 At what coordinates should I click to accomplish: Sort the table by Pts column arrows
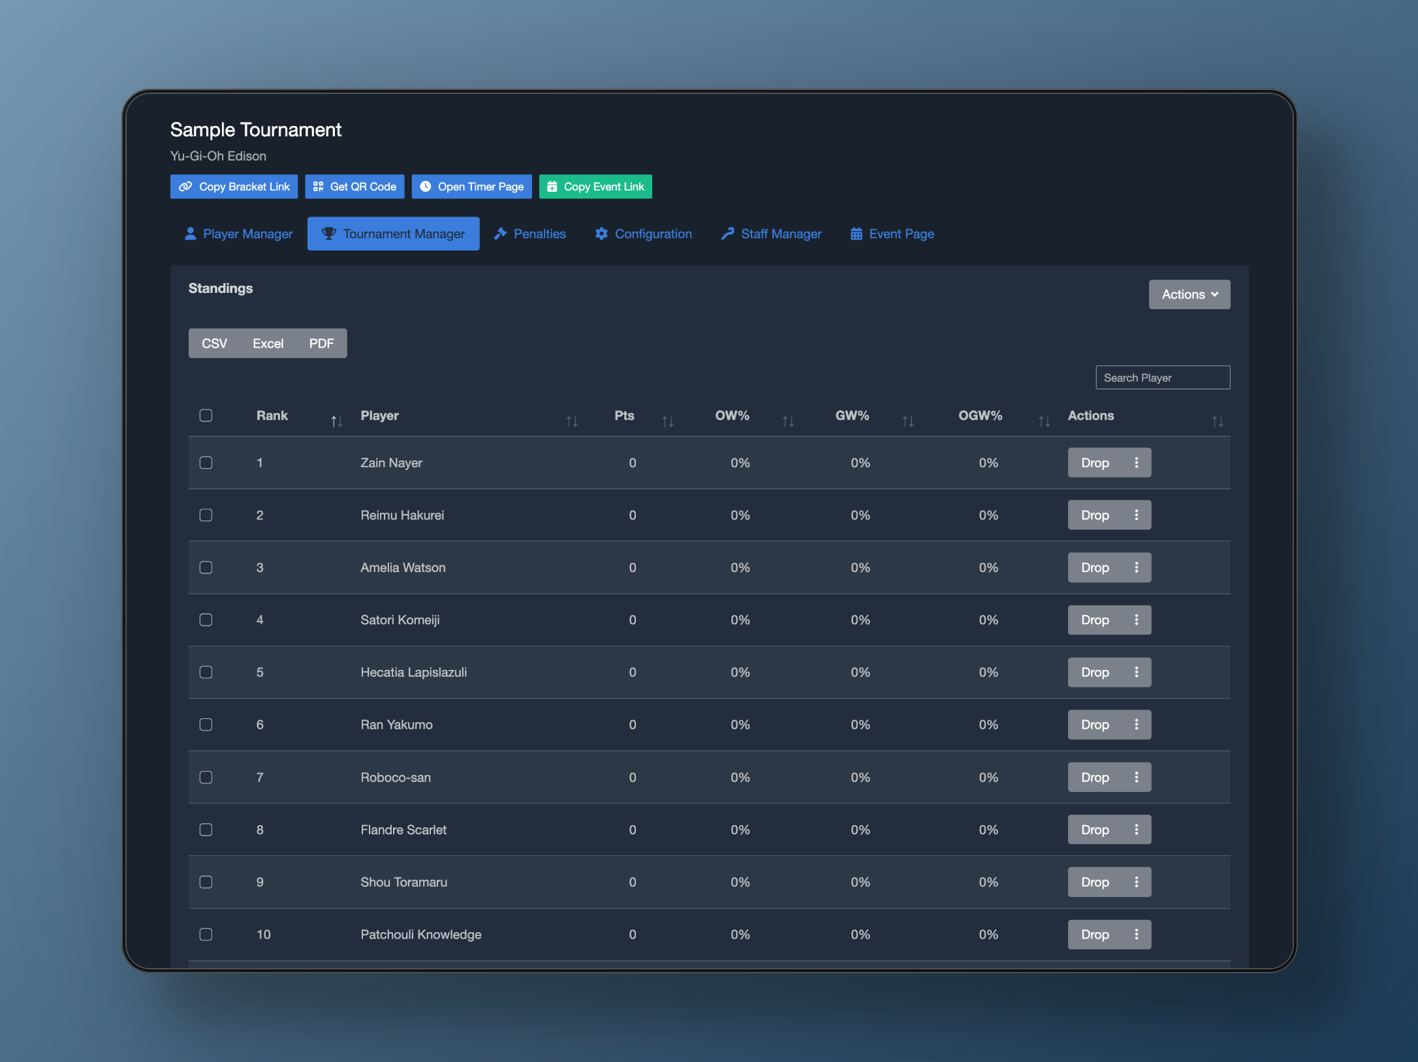pyautogui.click(x=667, y=421)
